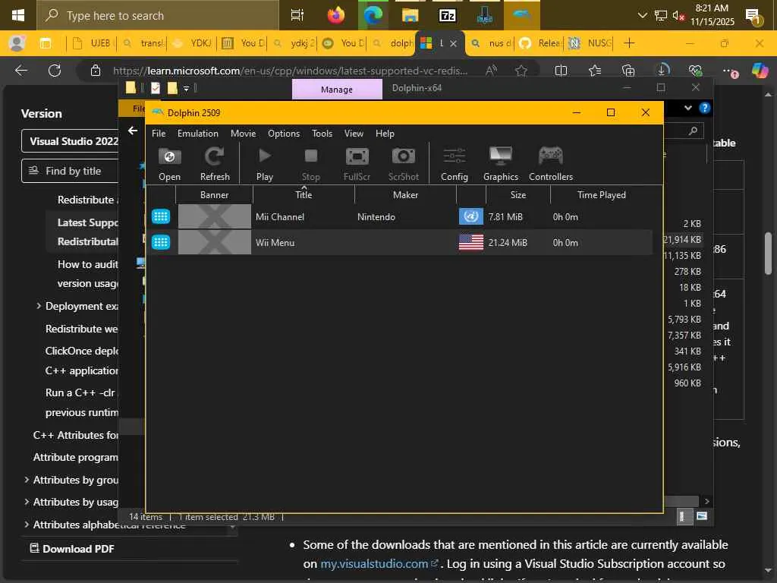Click the Find by title field
The height and width of the screenshot is (583, 777).
pyautogui.click(x=70, y=171)
